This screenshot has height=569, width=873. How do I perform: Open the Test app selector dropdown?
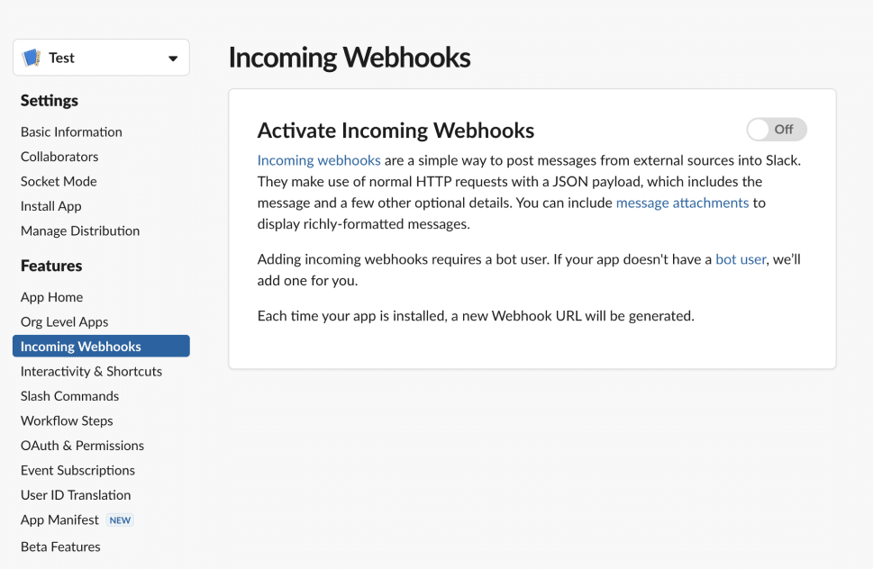click(x=172, y=59)
